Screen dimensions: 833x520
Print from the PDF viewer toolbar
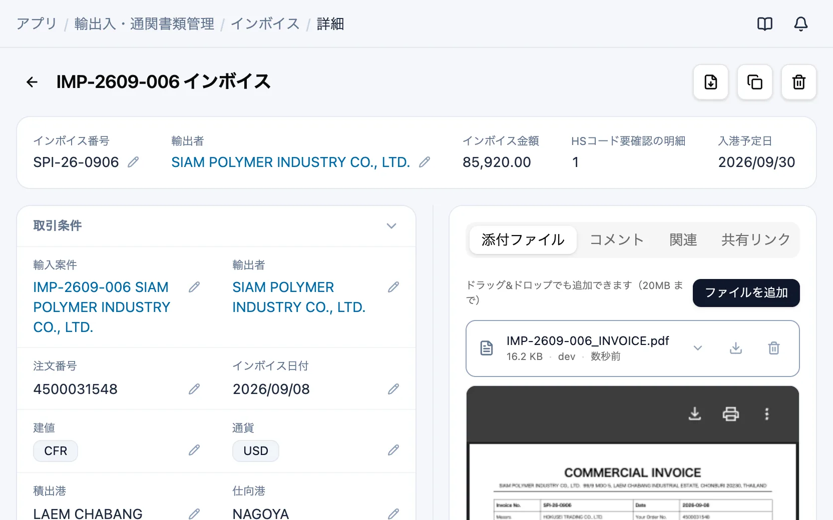click(x=731, y=414)
